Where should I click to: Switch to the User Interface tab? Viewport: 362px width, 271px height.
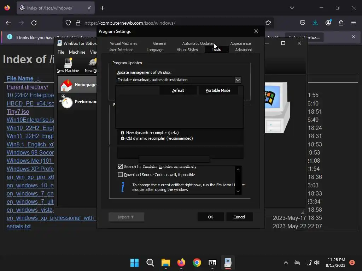click(121, 50)
